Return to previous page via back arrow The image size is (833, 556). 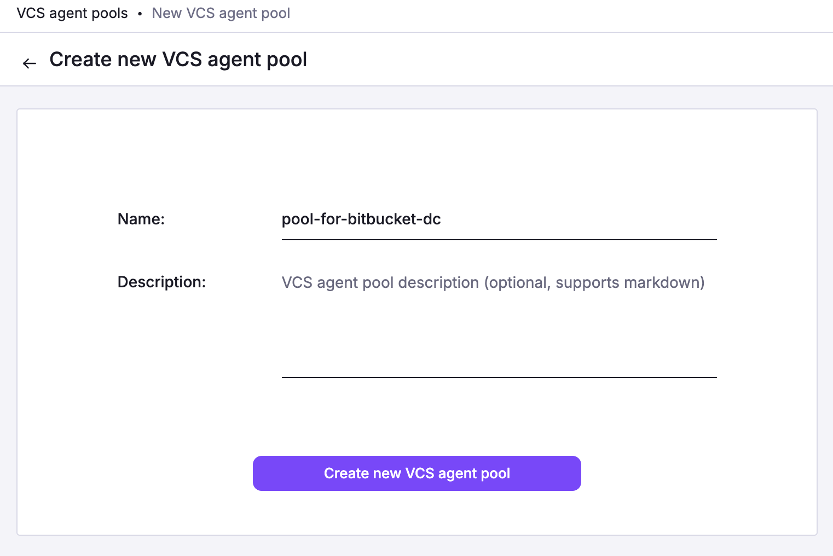[29, 62]
